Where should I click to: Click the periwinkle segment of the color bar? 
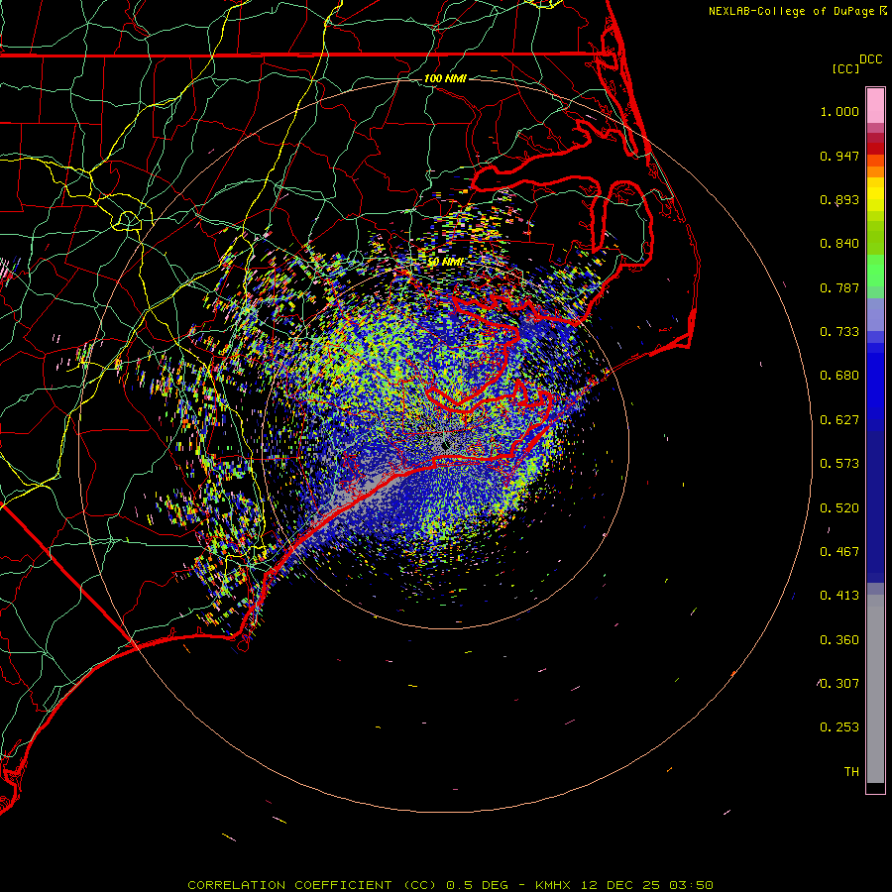pos(875,314)
